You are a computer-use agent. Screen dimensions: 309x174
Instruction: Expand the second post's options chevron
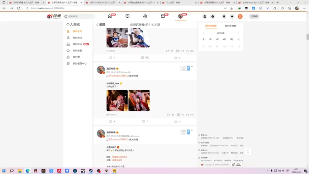pos(192,67)
